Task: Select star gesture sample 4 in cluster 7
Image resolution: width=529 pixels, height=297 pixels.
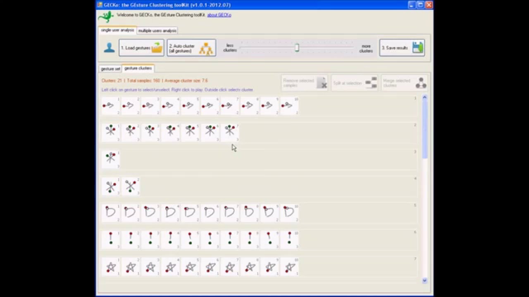Action: (170, 267)
